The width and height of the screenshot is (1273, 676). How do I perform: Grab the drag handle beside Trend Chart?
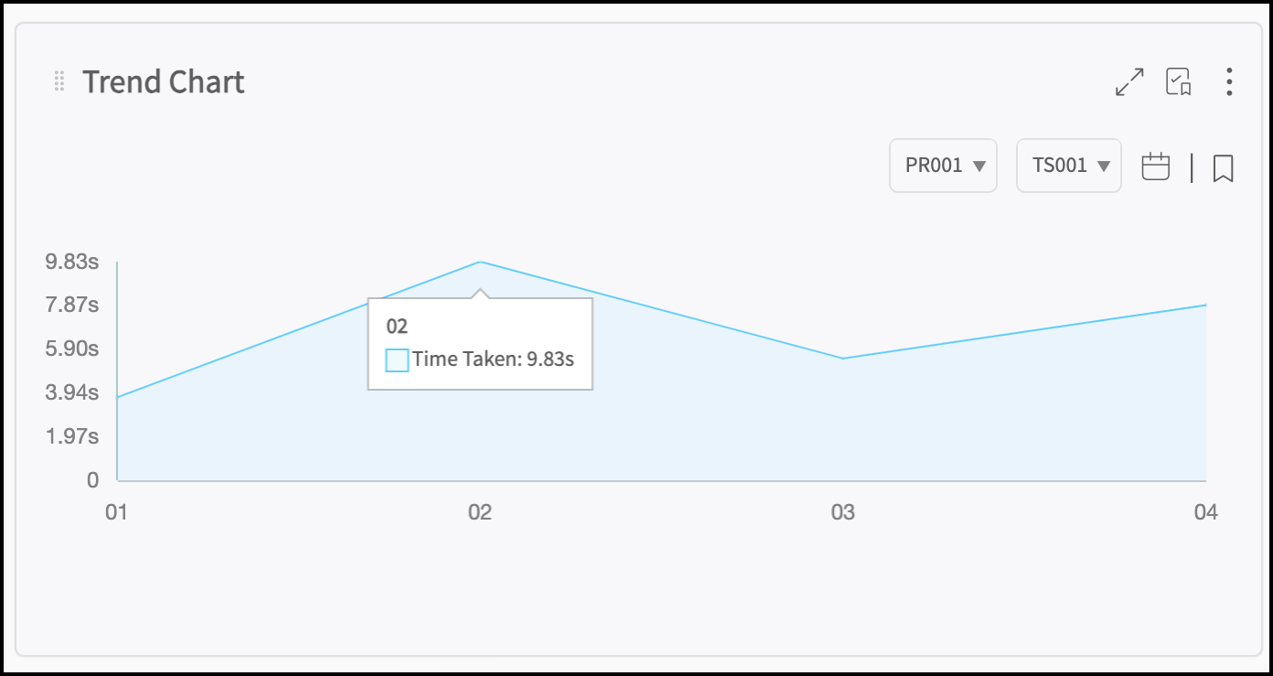59,81
